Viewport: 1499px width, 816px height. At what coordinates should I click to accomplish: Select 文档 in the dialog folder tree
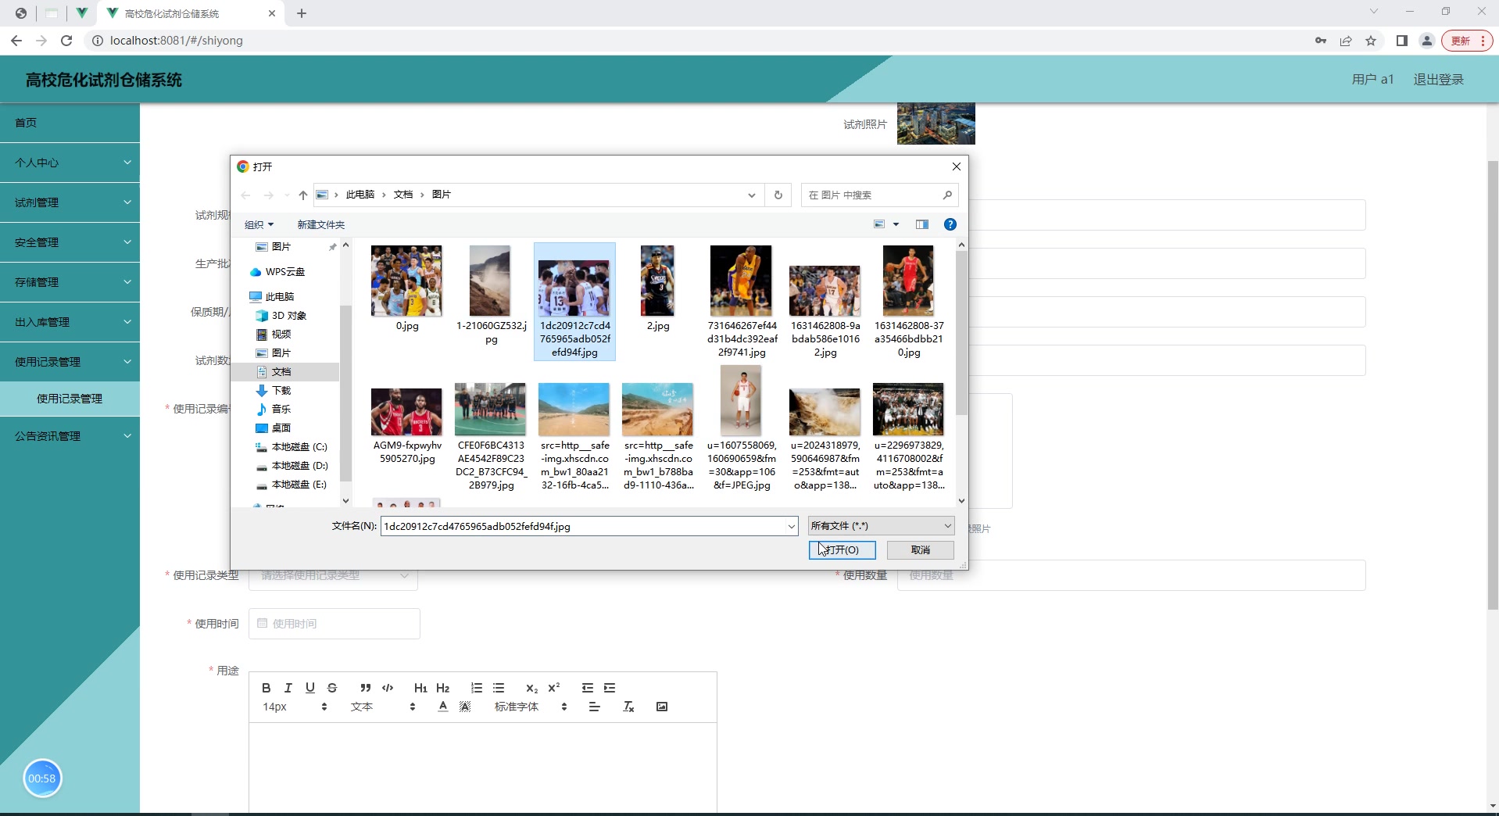pos(281,372)
